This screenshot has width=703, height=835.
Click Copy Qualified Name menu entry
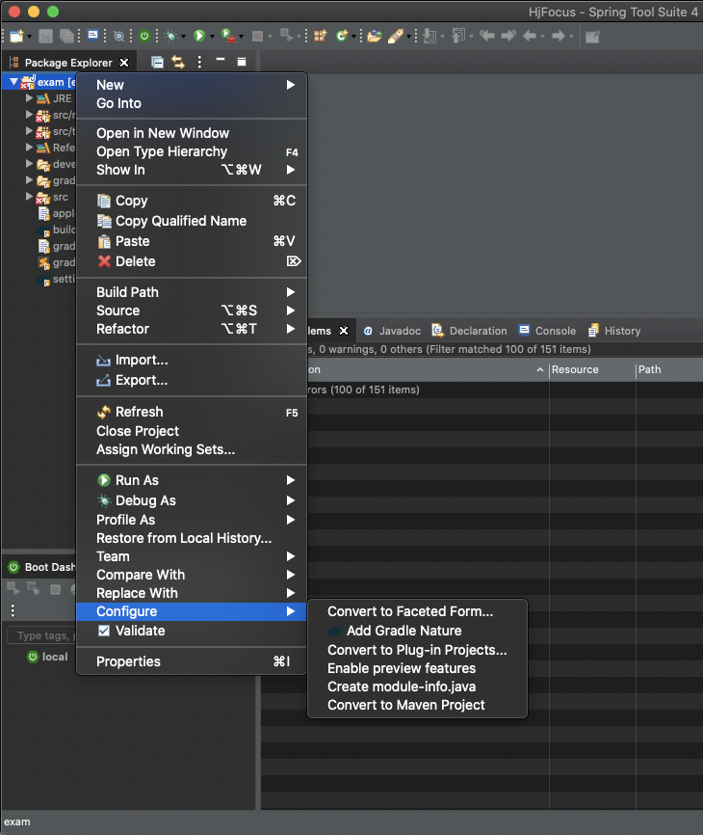(x=192, y=221)
